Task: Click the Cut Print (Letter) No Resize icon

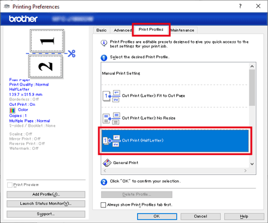Action: click(x=111, y=118)
